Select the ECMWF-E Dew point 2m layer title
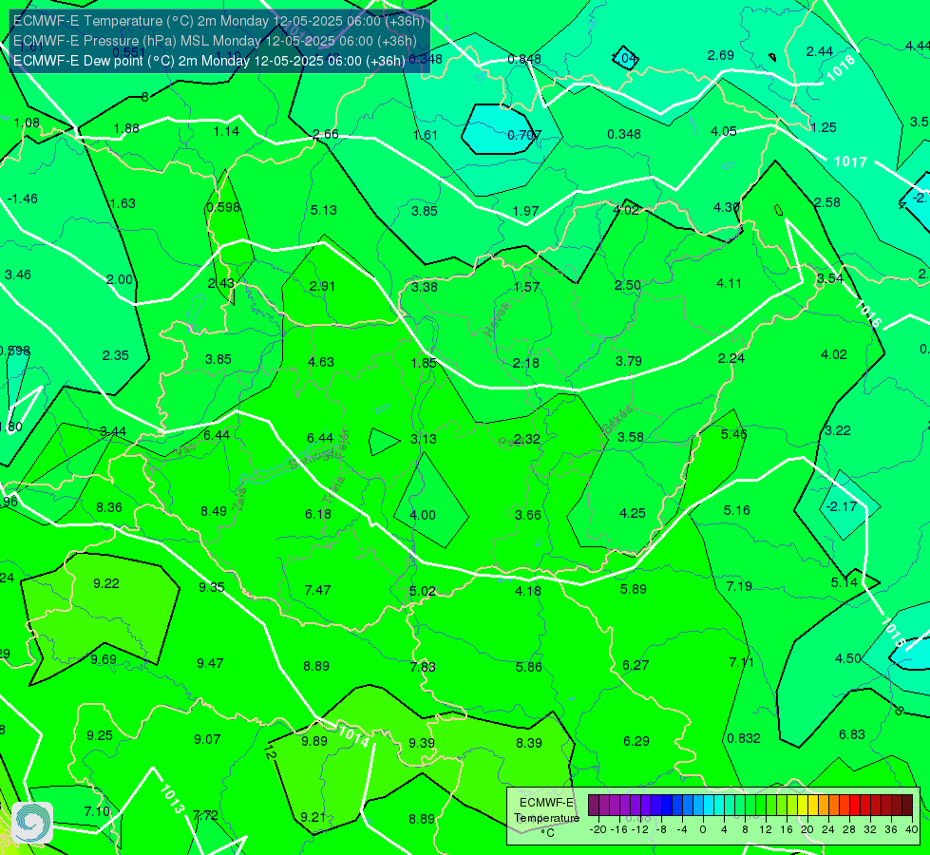The image size is (930, 855). click(209, 61)
